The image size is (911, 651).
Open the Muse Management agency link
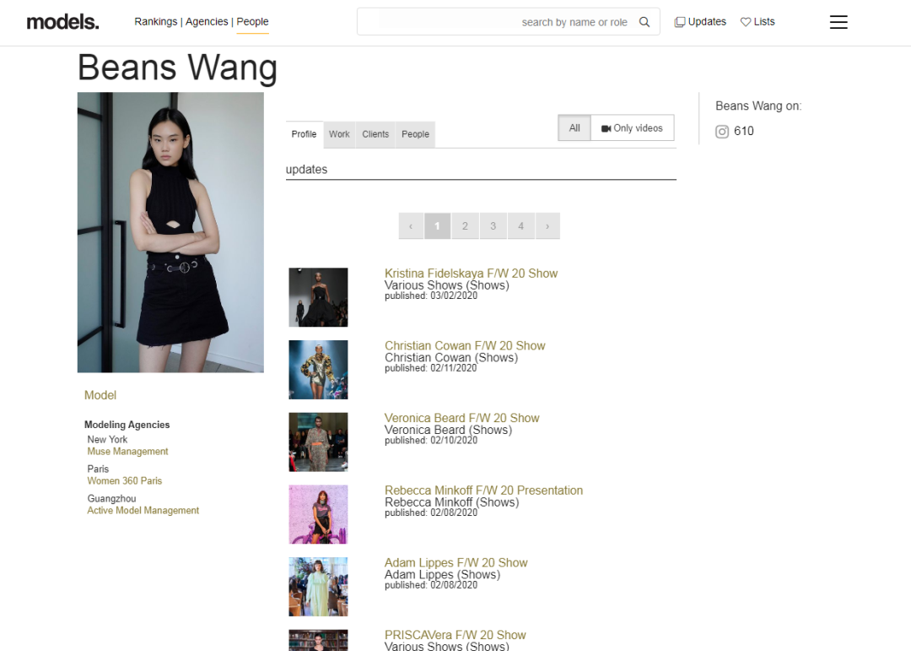pyautogui.click(x=128, y=452)
